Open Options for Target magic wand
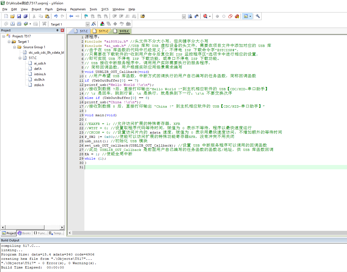The image size is (347, 272). click(x=94, y=24)
